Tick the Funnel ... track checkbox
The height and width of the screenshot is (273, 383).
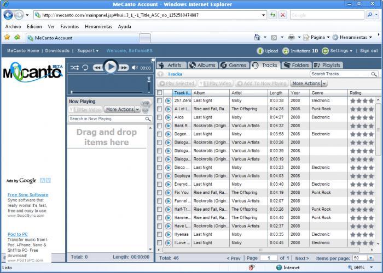pos(160,201)
